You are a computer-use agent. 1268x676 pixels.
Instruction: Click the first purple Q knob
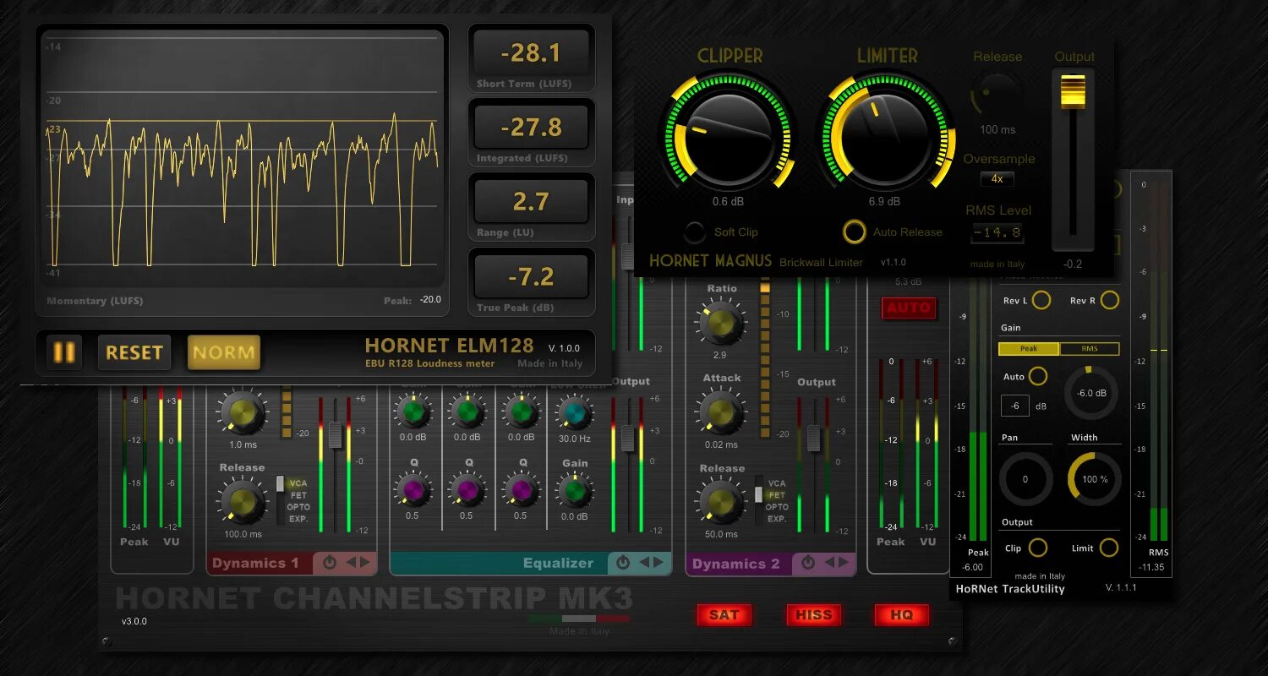(413, 489)
